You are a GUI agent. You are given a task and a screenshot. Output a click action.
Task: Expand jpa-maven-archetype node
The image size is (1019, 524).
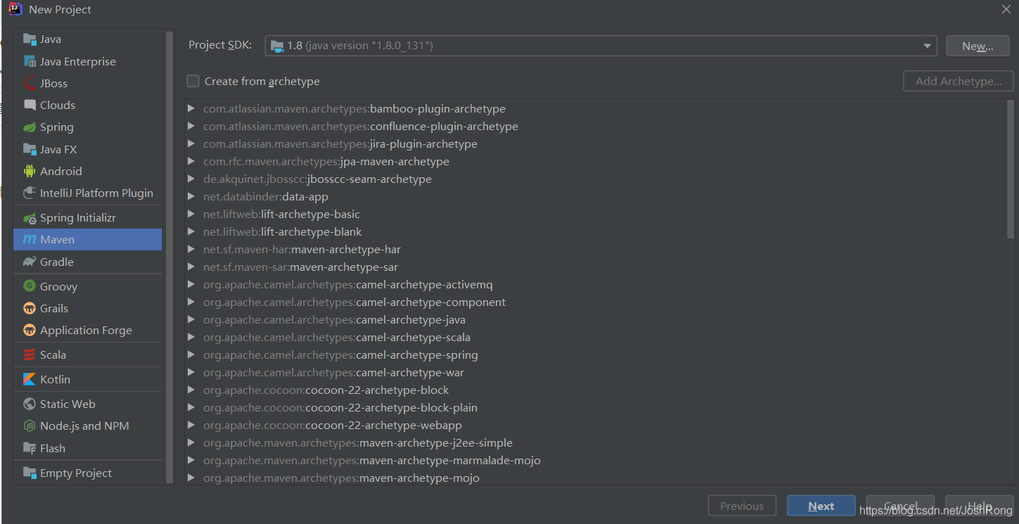click(191, 161)
